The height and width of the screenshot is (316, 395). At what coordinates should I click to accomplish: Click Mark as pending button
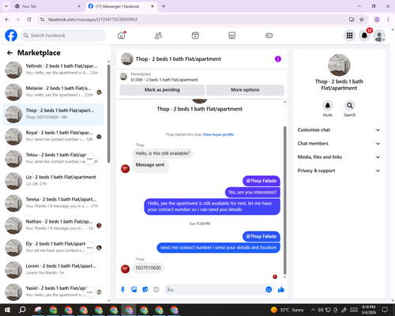(x=162, y=90)
